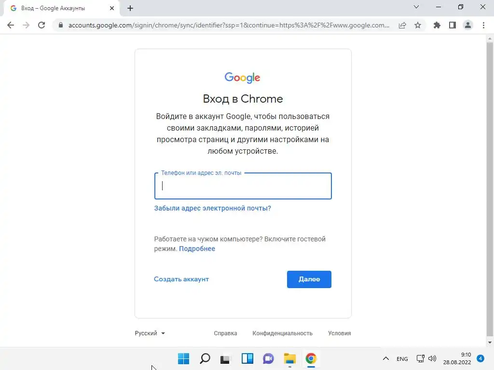Go back with the browser back arrow
Viewport: 494px width, 370px height.
click(11, 25)
